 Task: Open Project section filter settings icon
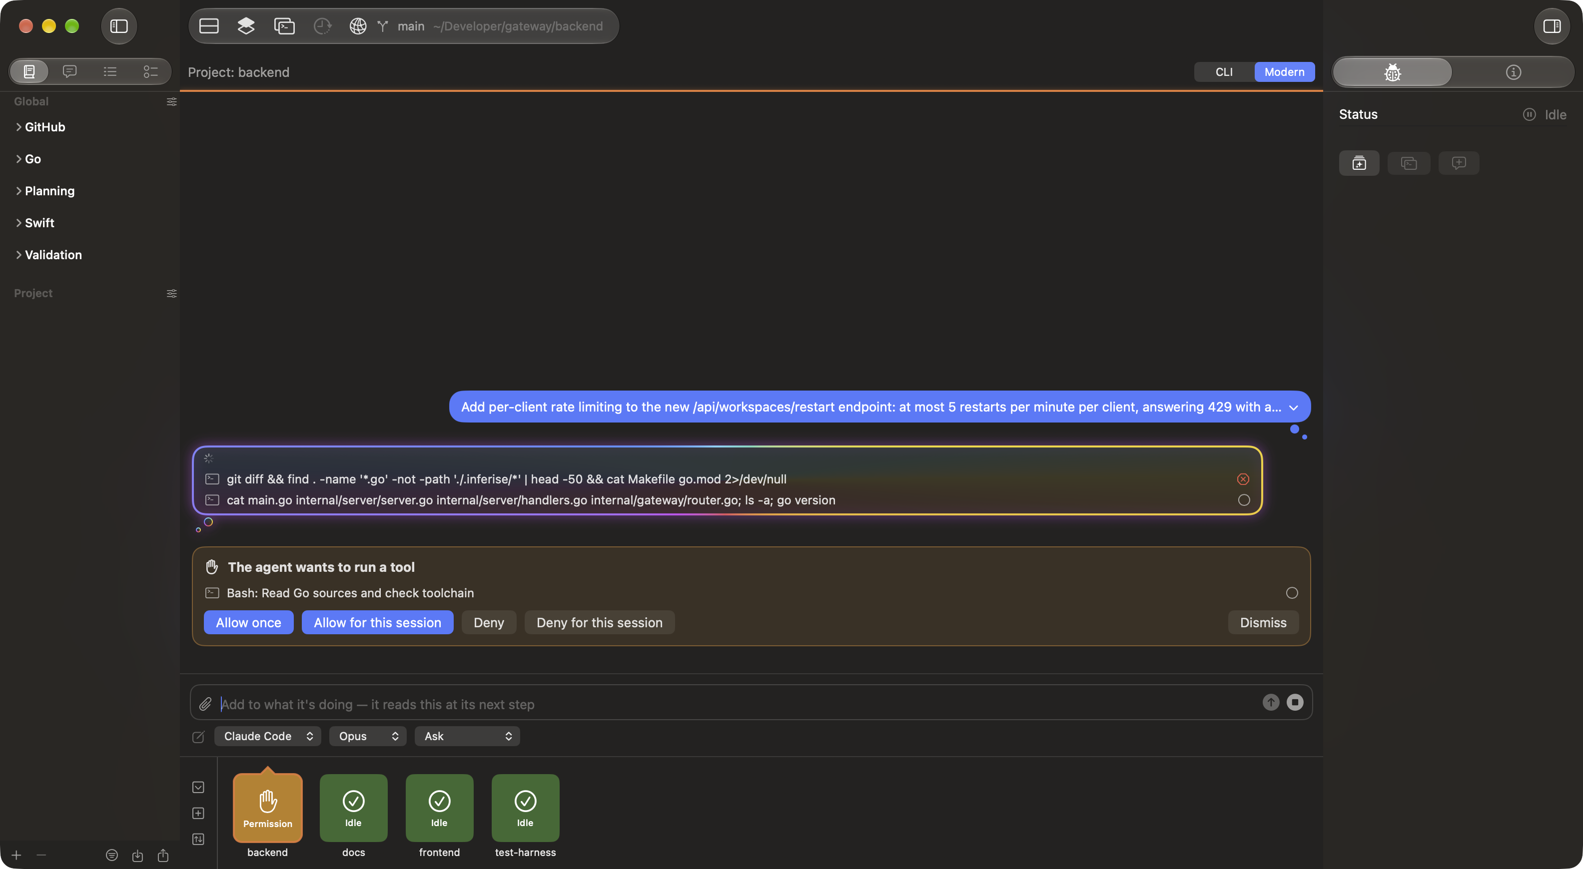pos(171,294)
